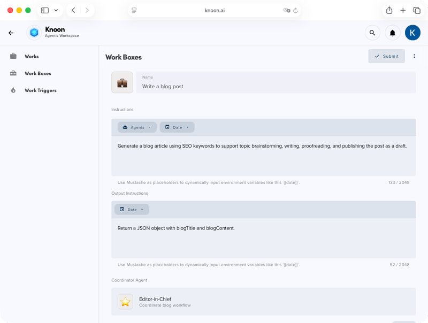Click the back arrow above the sidebar
This screenshot has height=323, width=428.
tap(11, 33)
